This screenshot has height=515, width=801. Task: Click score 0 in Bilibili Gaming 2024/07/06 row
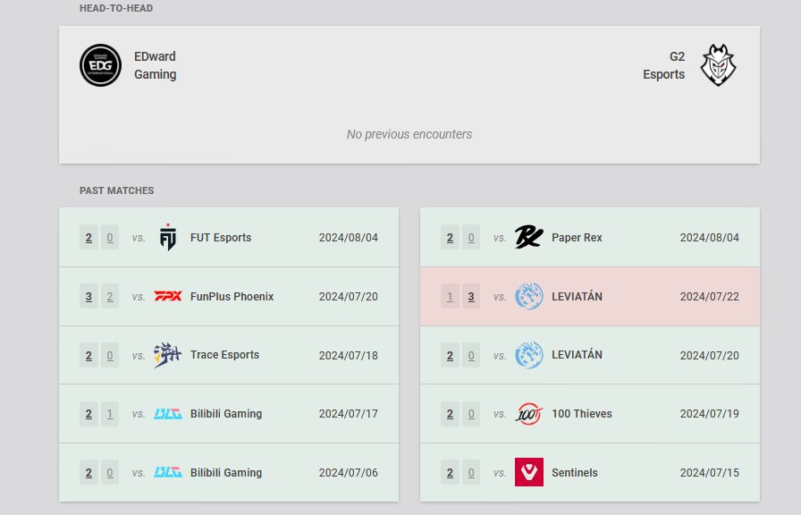(x=110, y=473)
